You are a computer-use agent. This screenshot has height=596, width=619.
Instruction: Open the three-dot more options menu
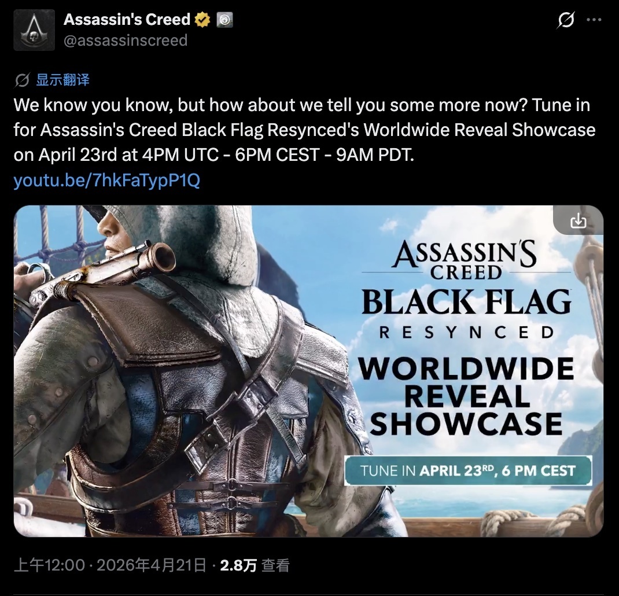pos(594,20)
